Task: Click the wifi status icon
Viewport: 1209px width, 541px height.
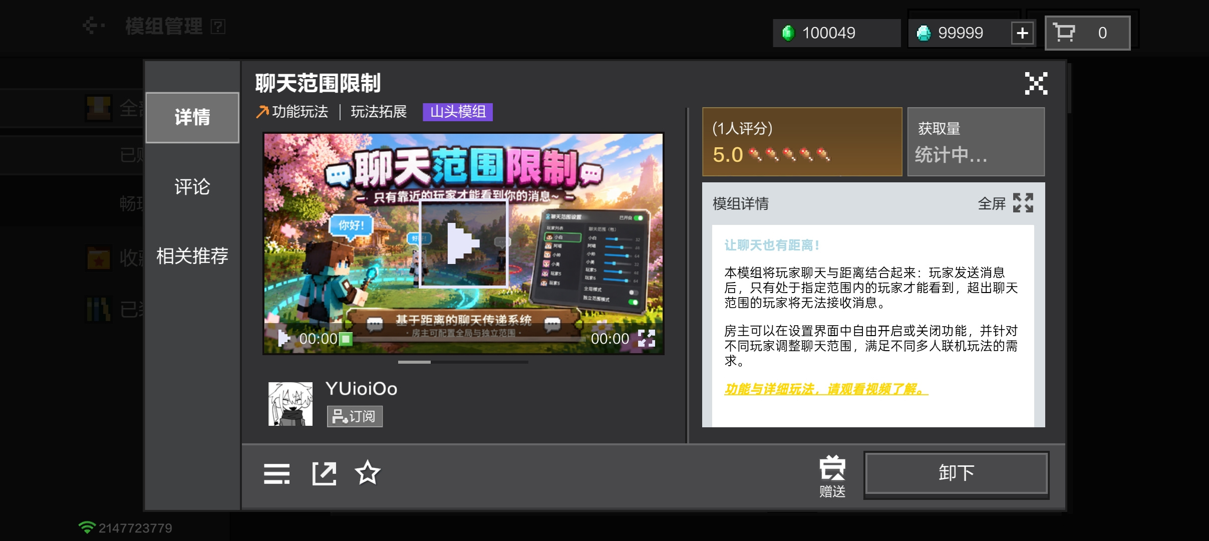Action: 87,527
